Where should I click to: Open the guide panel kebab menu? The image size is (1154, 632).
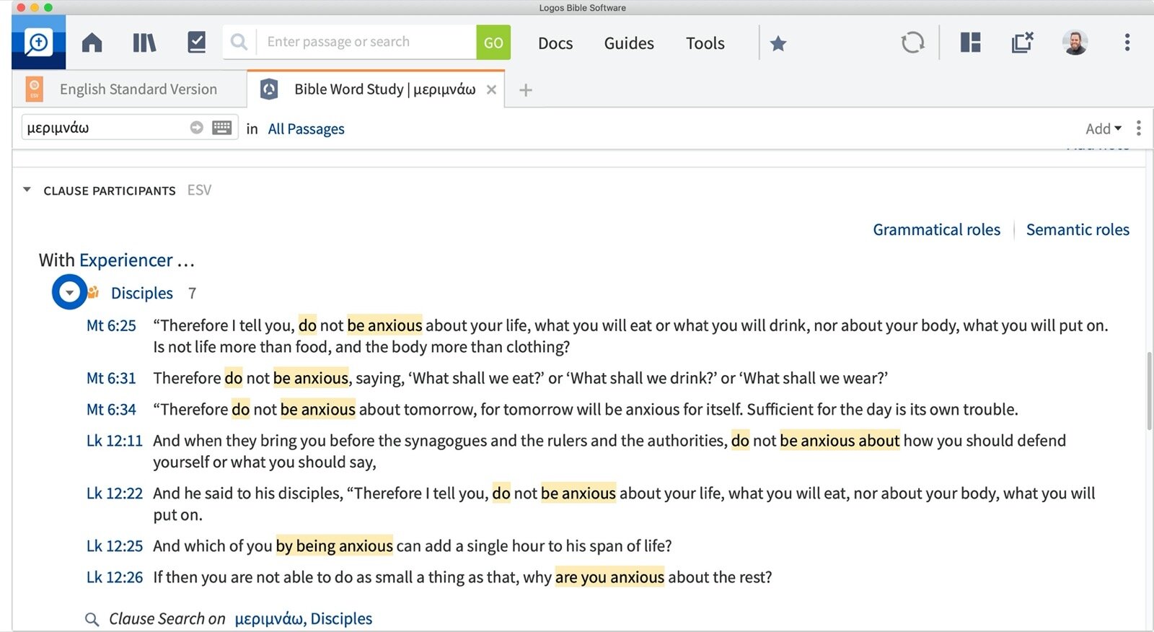coord(1138,128)
